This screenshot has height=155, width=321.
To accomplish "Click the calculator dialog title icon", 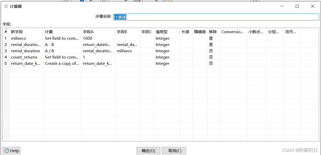I will 6,7.
